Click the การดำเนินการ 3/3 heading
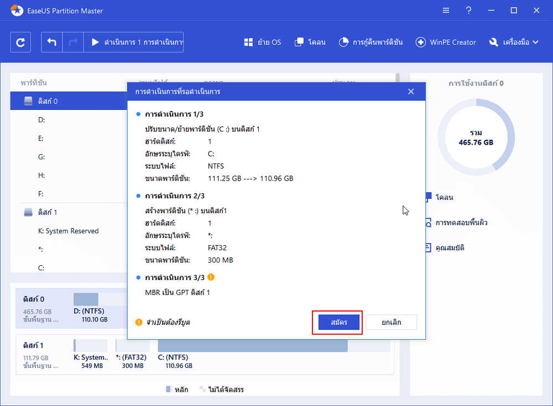This screenshot has width=553, height=406. [175, 277]
